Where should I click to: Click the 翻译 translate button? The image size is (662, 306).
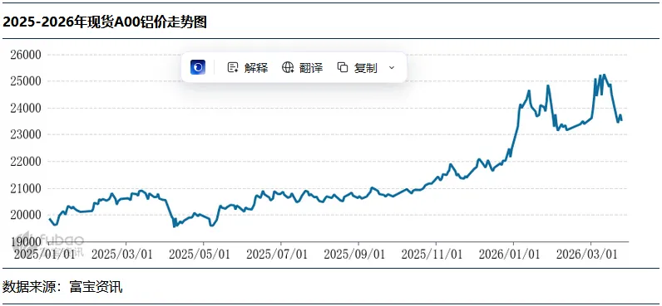point(302,67)
